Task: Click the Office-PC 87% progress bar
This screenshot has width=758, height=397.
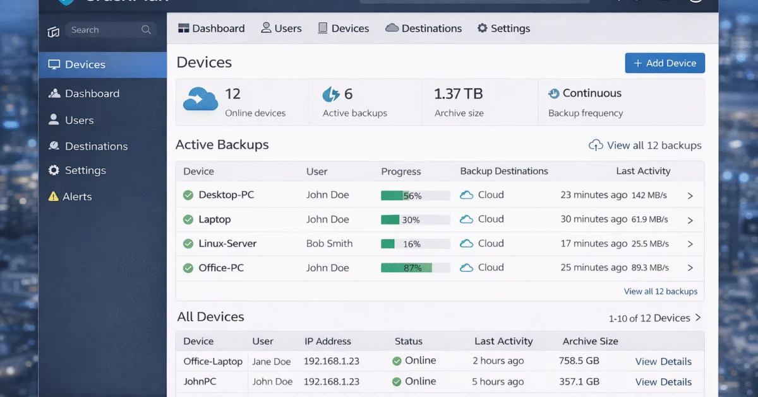Action: pyautogui.click(x=415, y=268)
